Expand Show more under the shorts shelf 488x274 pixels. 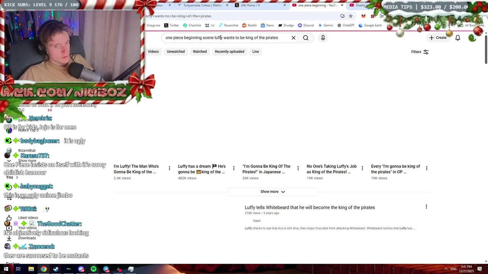click(273, 192)
